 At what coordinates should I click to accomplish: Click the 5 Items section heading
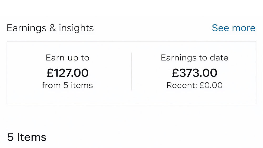pyautogui.click(x=27, y=137)
